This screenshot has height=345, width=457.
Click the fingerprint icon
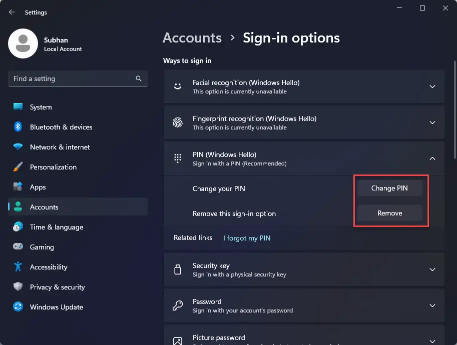point(178,122)
